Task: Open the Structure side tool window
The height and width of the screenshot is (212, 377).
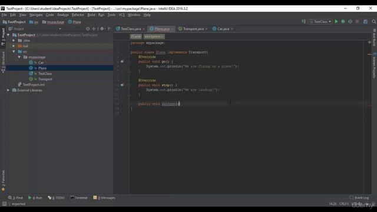Action: pos(3,62)
